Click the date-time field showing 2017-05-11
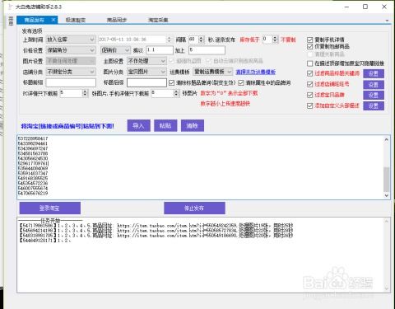This screenshot has width=395, height=309. [132, 40]
